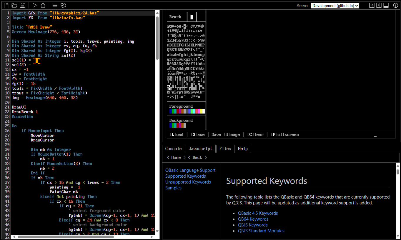Click Save [I]mage in ANSI Draw

pos(226,134)
